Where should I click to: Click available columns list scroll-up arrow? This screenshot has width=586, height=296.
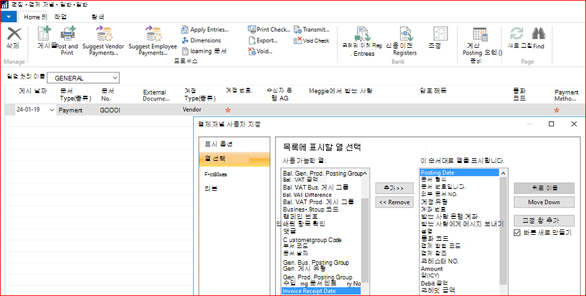tap(365, 173)
